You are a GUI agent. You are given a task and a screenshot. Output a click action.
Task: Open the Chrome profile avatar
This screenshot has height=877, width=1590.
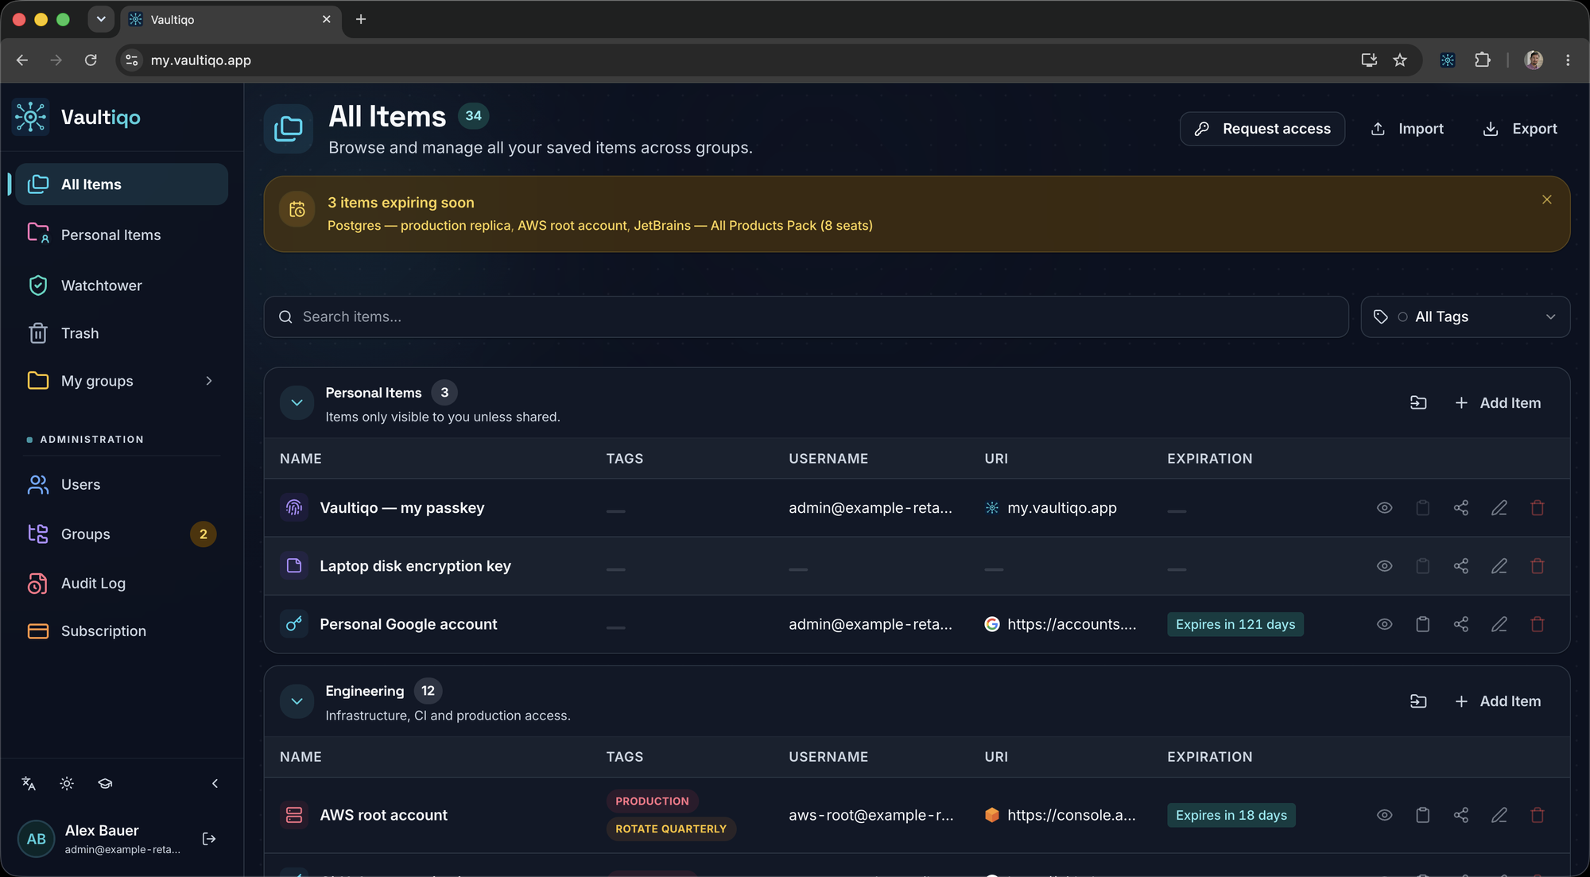pyautogui.click(x=1534, y=60)
